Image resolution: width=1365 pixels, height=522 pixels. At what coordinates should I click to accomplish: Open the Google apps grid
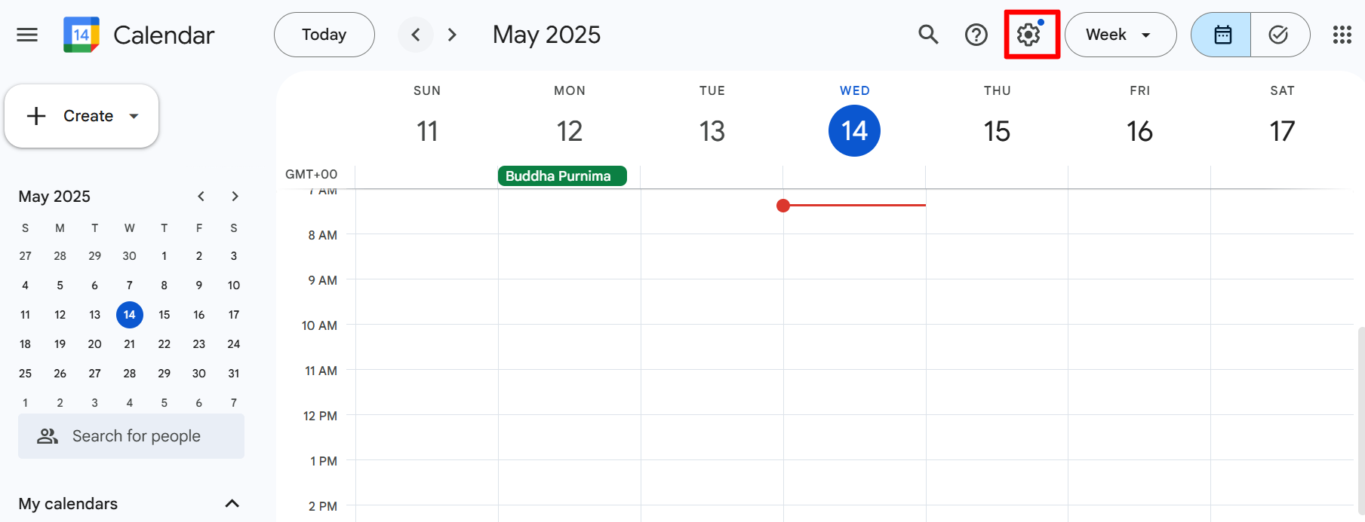coord(1342,35)
